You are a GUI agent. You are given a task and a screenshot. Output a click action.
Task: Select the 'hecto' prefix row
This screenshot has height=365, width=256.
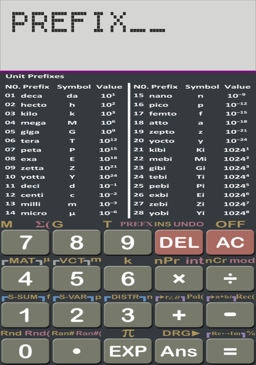pos(60,105)
